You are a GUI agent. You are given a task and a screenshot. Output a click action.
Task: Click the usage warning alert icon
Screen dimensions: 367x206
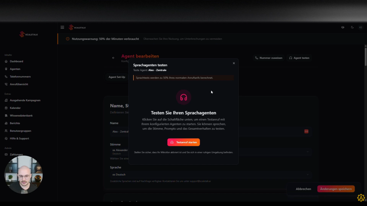click(68, 39)
